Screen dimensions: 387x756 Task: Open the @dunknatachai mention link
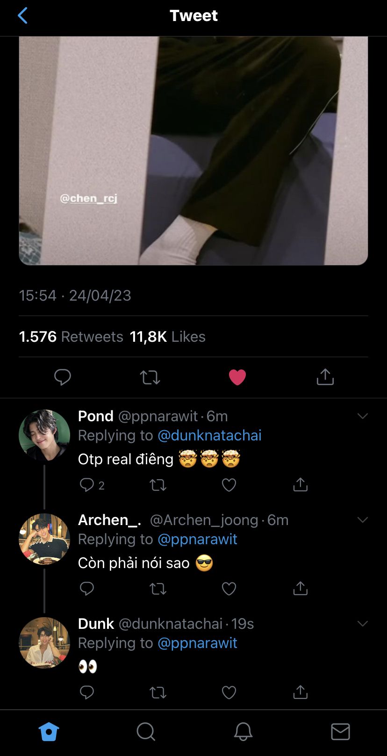coord(209,436)
